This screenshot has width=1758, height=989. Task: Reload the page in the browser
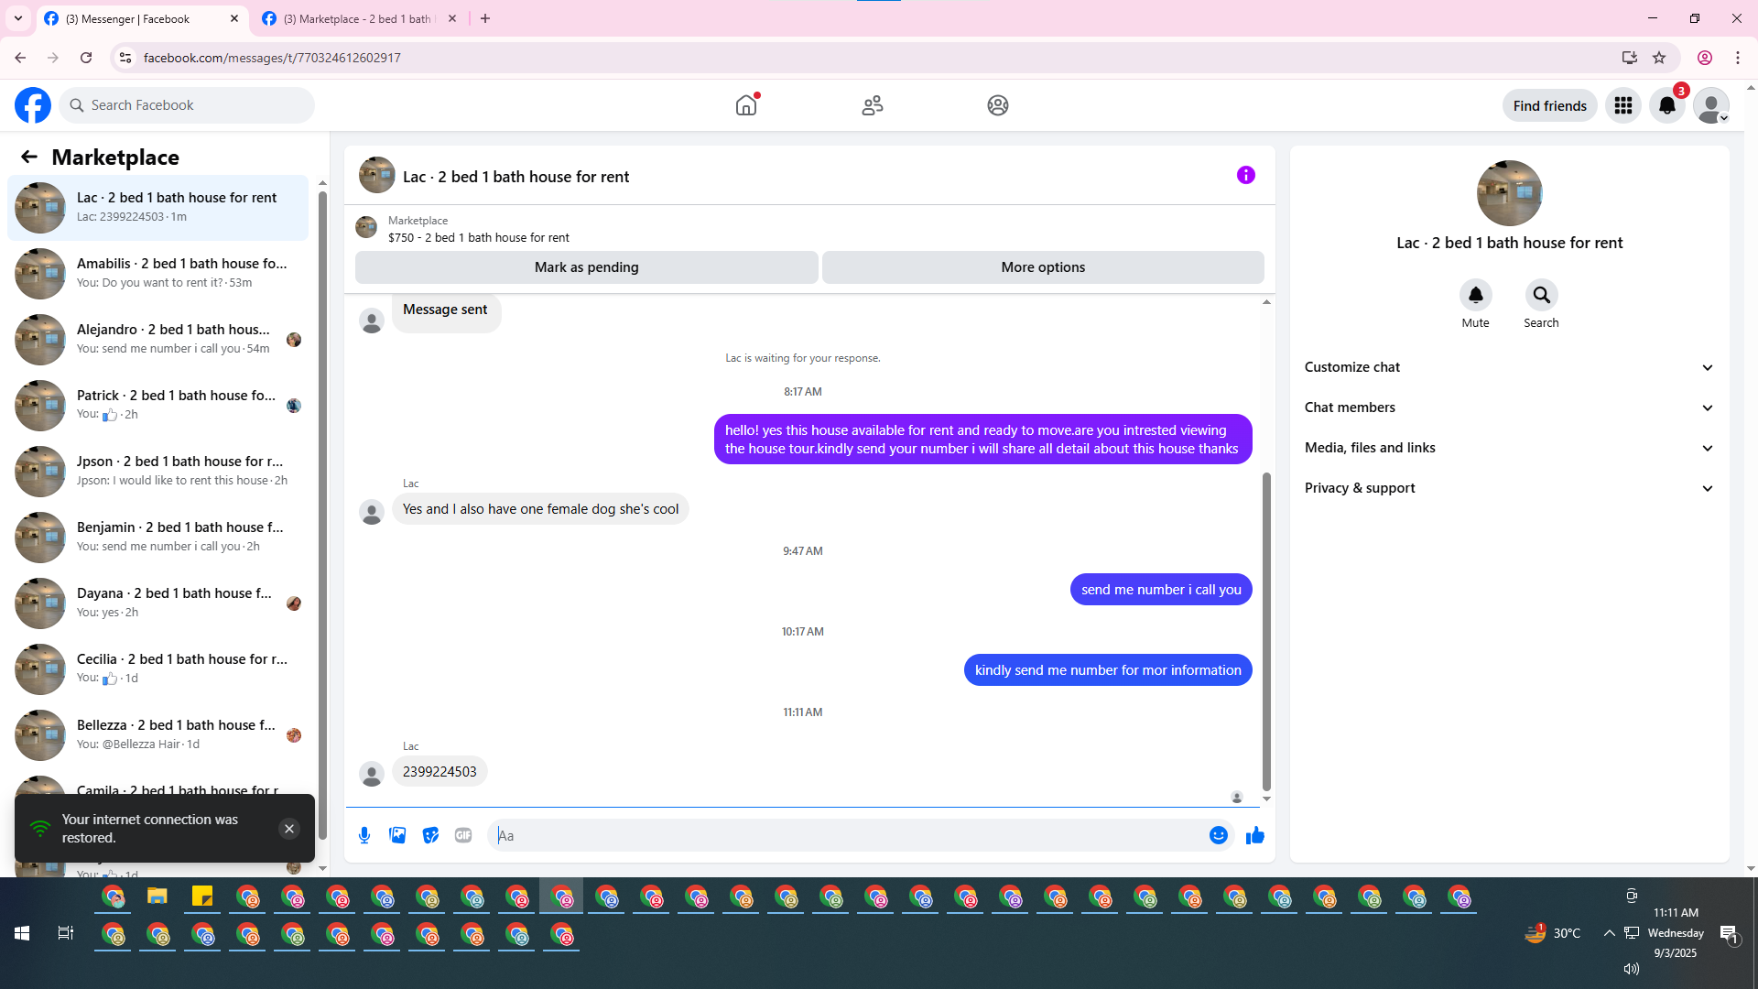(x=86, y=58)
